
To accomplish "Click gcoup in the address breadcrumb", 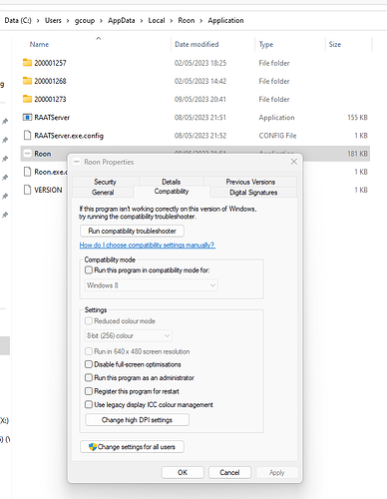I will (85, 21).
